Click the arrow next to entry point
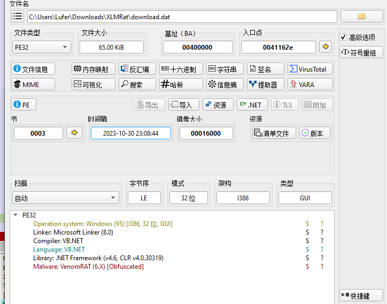Image resolution: width=387 pixels, height=304 pixels. (x=325, y=47)
